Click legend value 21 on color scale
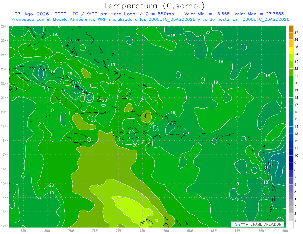This screenshot has height=234, width=303. (296, 76)
